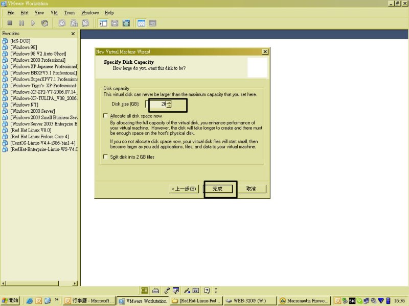Launch Internet Explorer from Quick Launch
This screenshot has height=306, width=409.
pos(30,301)
